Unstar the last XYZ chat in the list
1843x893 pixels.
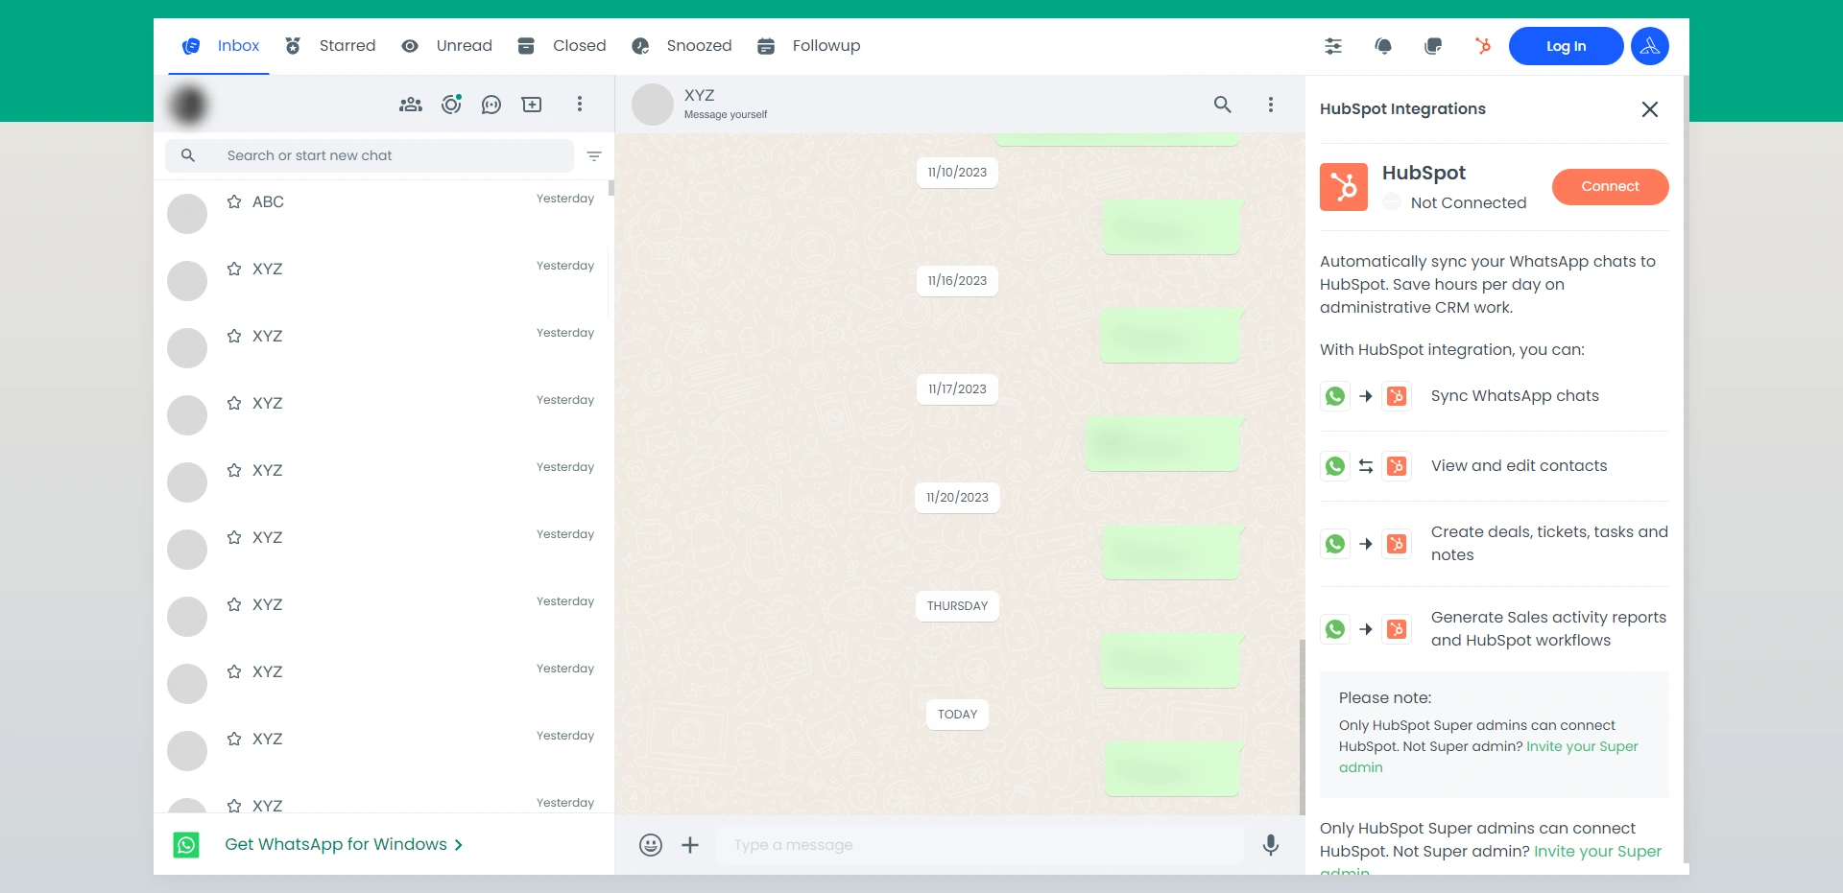click(x=233, y=807)
